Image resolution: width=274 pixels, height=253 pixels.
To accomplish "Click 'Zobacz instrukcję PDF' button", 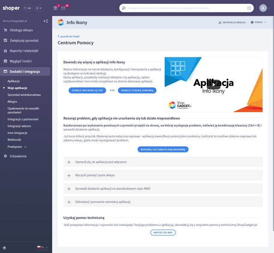I will (87, 90).
